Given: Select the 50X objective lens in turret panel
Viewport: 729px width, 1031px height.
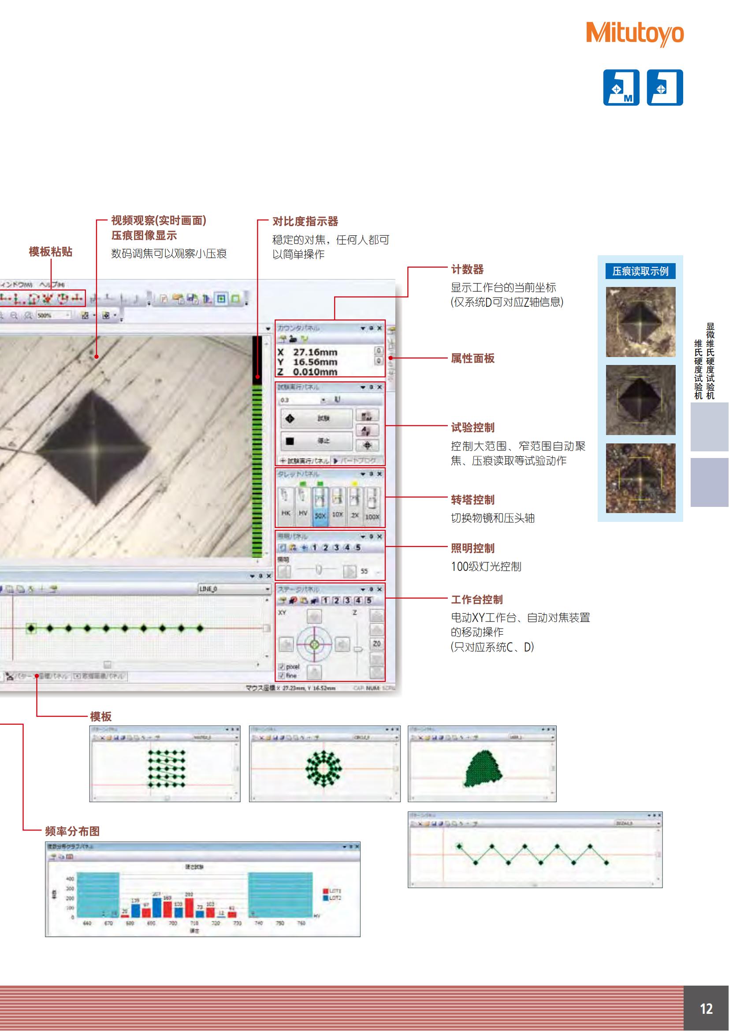Looking at the screenshot, I should click(320, 506).
